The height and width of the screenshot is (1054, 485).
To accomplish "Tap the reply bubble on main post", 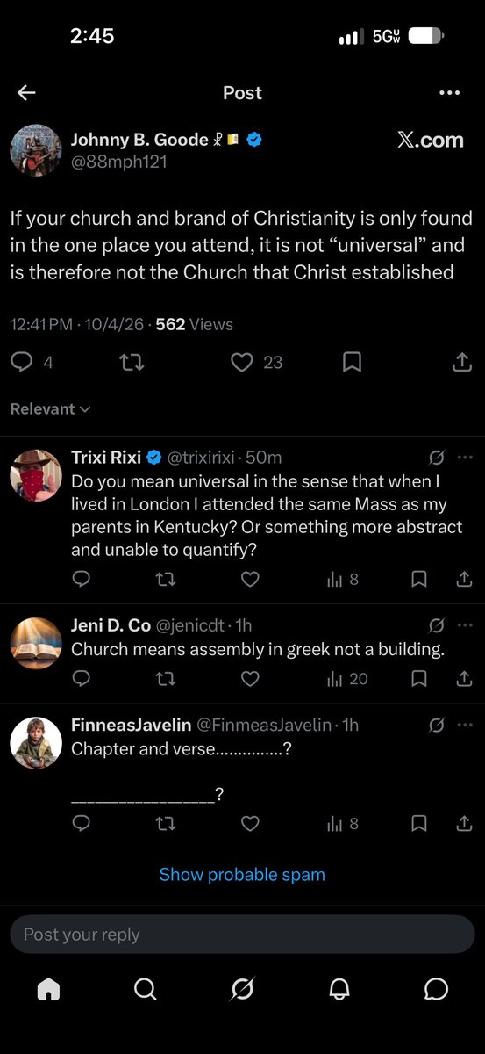I will (x=21, y=362).
